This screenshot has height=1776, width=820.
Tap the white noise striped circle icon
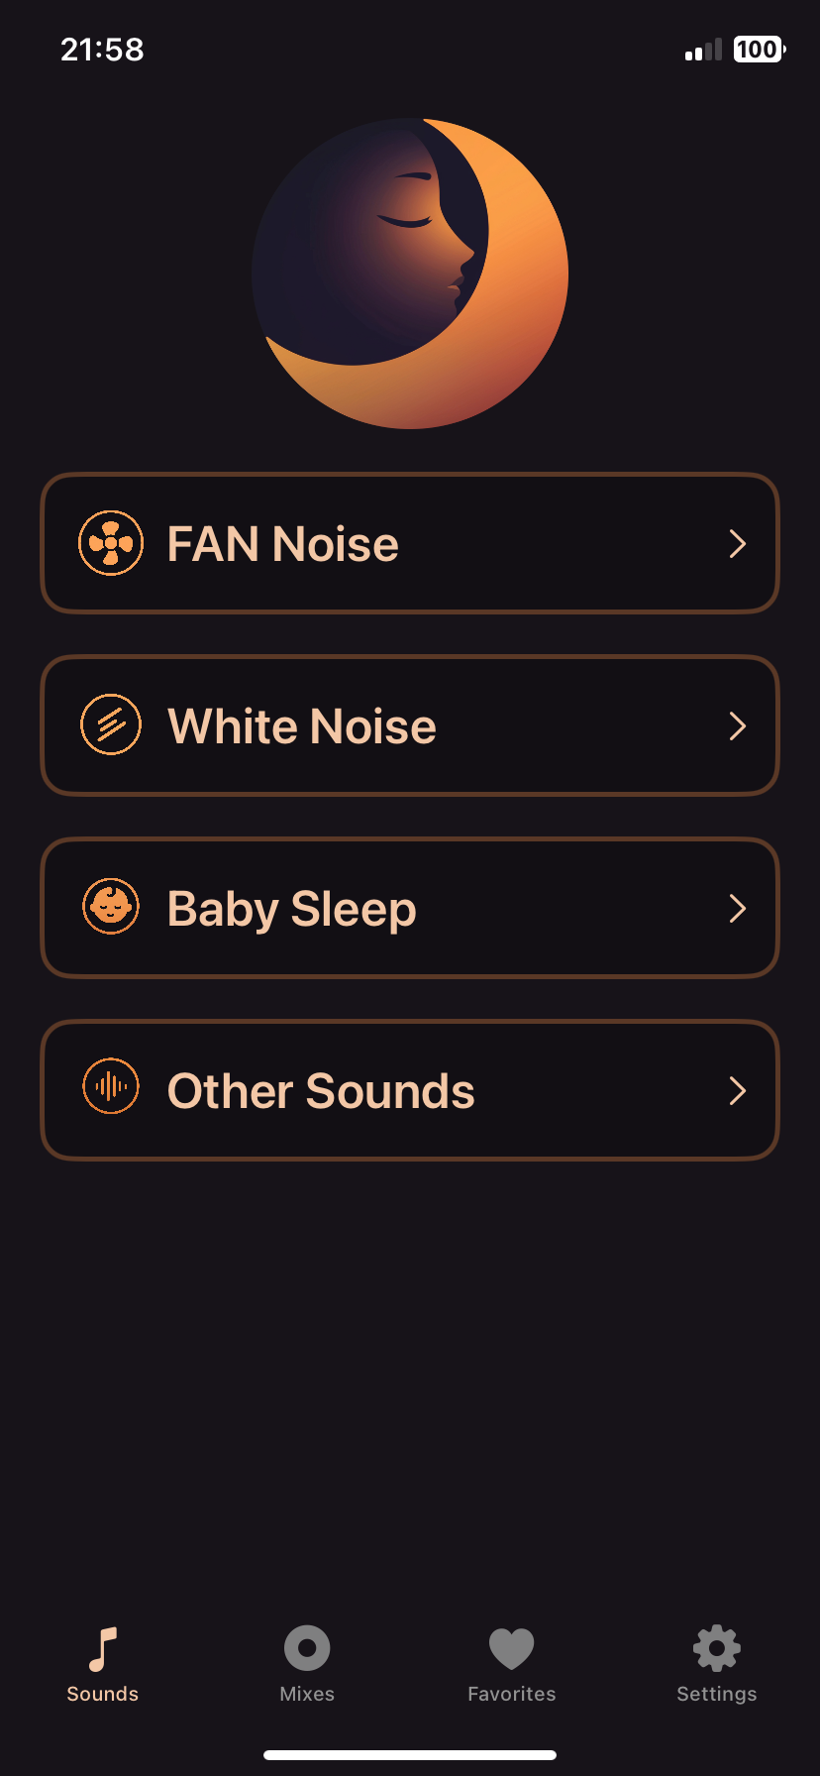click(111, 725)
